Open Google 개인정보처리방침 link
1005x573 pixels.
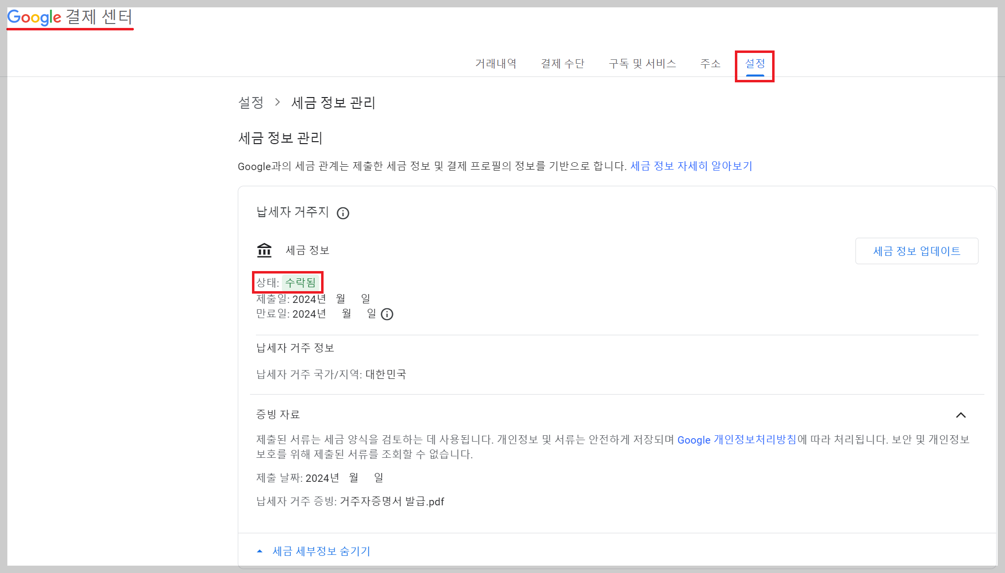(x=736, y=440)
